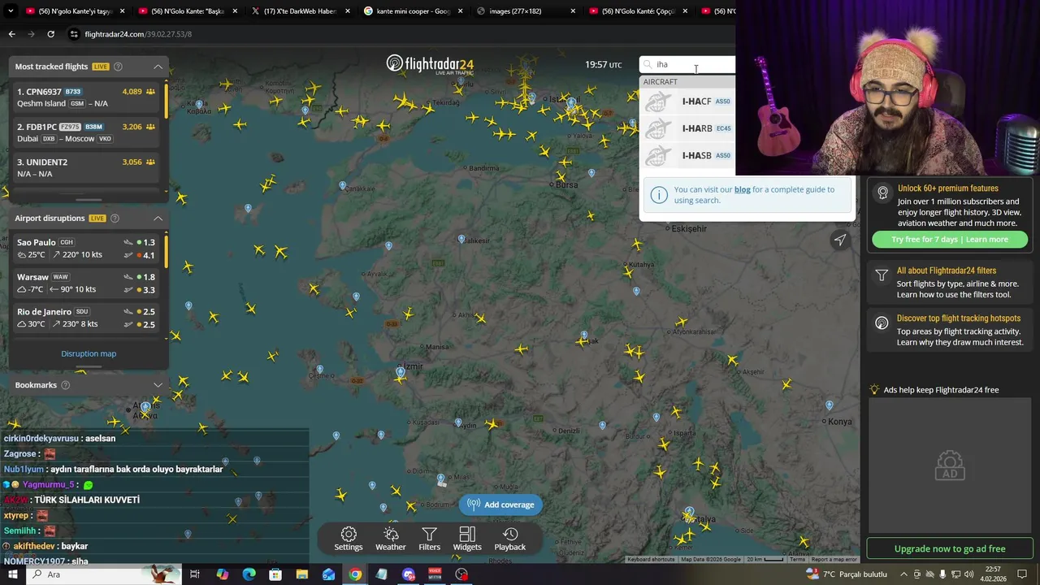Click the search field containing 'iha'
1040x585 pixels.
click(689, 64)
